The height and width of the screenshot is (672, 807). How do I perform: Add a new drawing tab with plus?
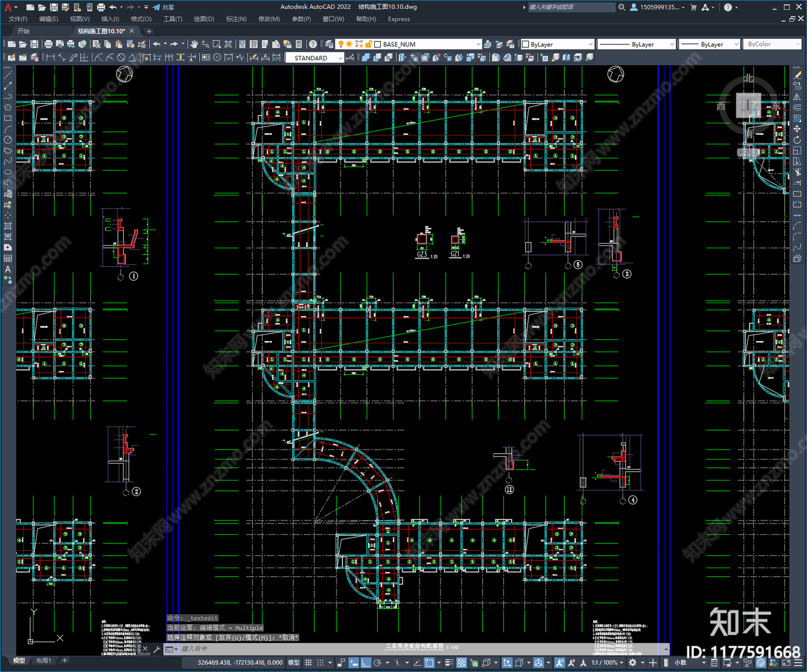point(149,31)
